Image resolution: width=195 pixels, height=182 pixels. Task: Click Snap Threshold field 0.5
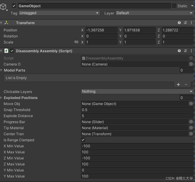pyautogui.click(x=137, y=110)
